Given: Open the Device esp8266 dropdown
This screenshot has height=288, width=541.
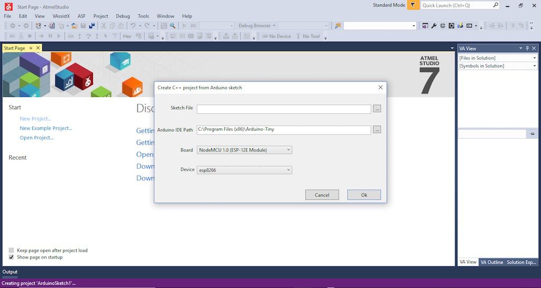Looking at the screenshot, I should (244, 170).
